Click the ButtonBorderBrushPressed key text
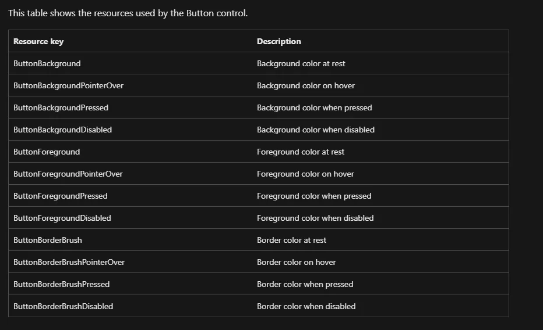This screenshot has width=543, height=330. [61, 284]
